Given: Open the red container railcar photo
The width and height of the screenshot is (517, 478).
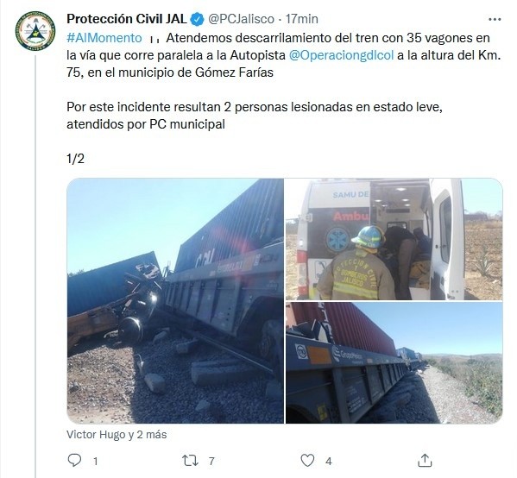Looking at the screenshot, I should click(x=394, y=362).
